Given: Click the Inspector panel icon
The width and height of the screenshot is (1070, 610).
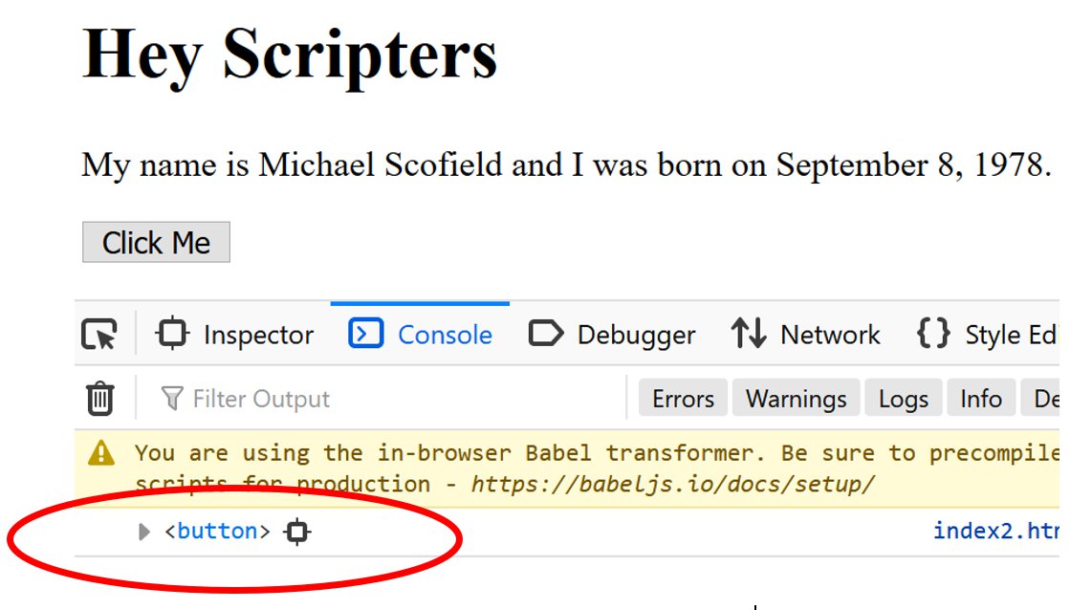Looking at the screenshot, I should (x=172, y=334).
